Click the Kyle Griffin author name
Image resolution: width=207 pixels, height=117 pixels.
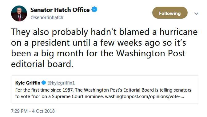(28, 83)
